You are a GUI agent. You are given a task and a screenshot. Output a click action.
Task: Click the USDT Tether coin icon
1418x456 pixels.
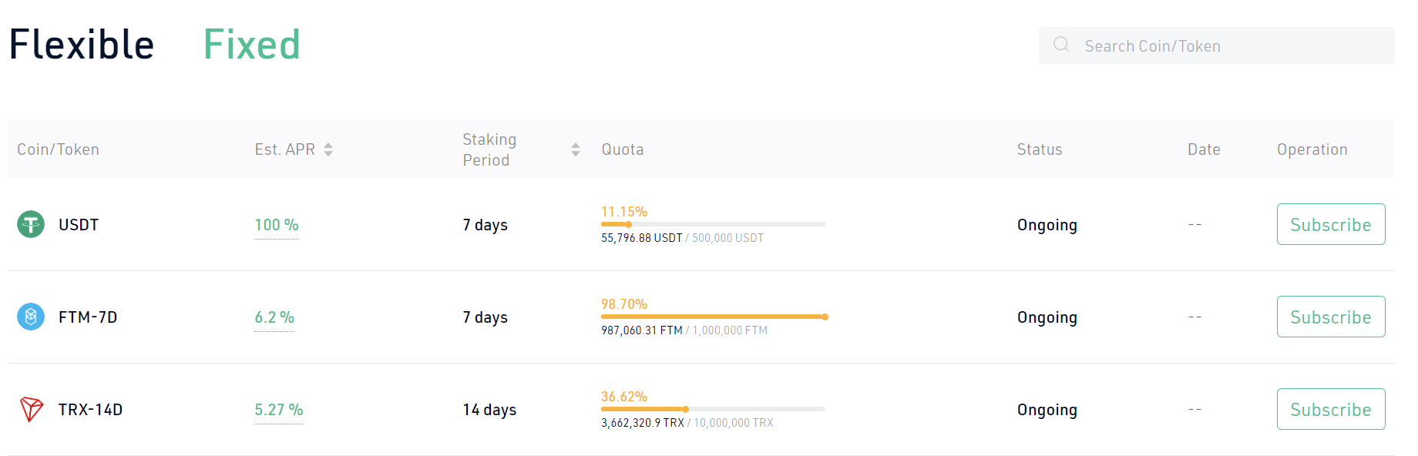[31, 224]
